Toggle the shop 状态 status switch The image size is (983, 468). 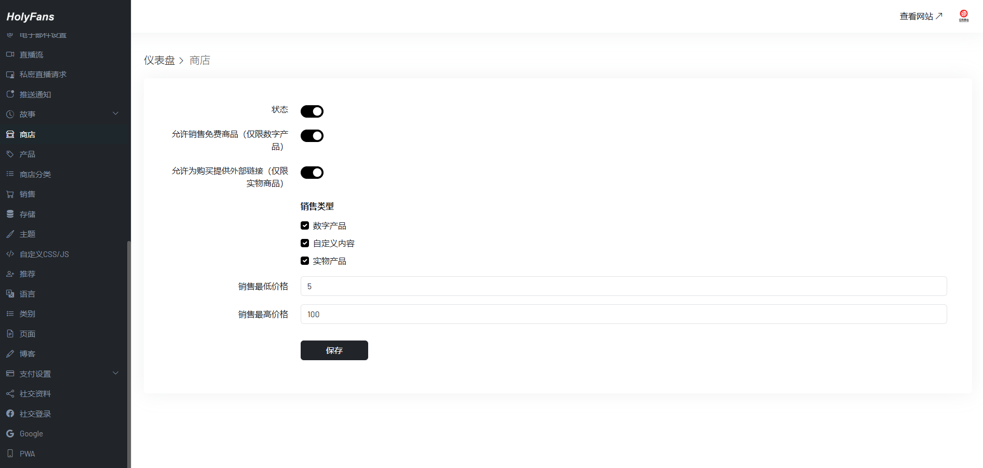point(312,111)
